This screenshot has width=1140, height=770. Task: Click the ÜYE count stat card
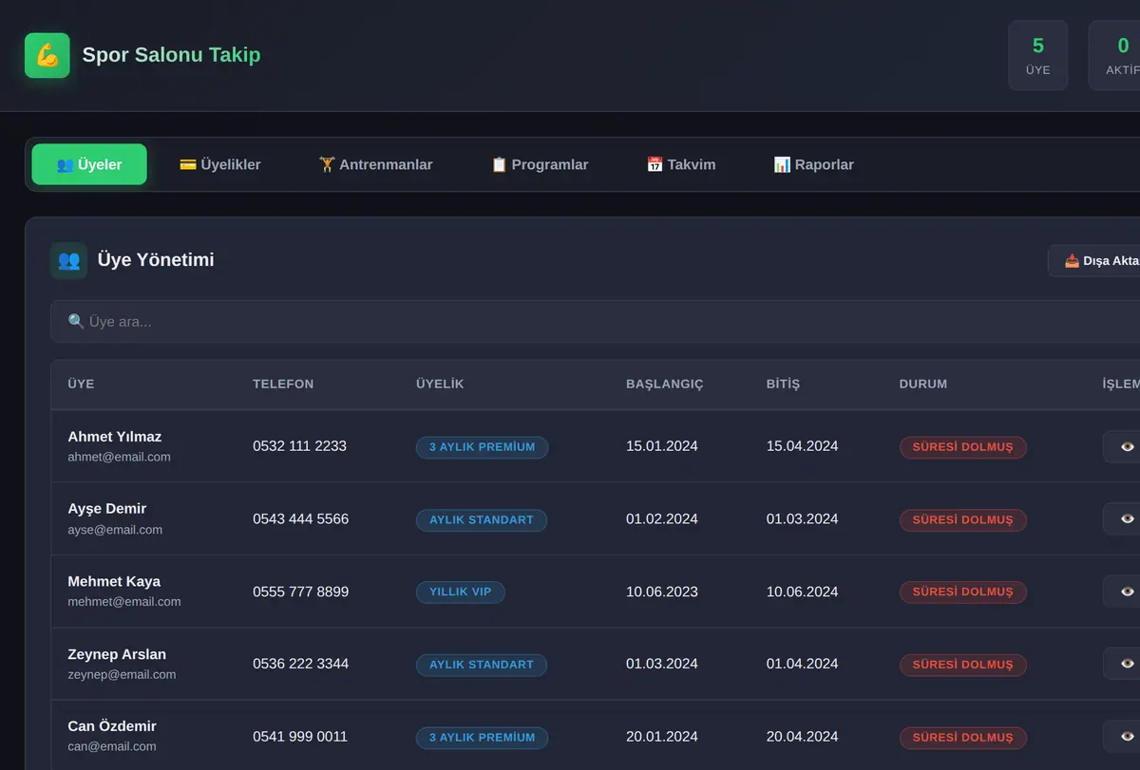coord(1037,56)
